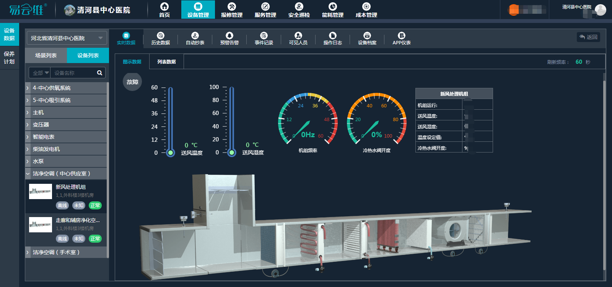This screenshot has height=287, width=612.
Task: Click the search magnifier in device name field
Action: pos(99,73)
